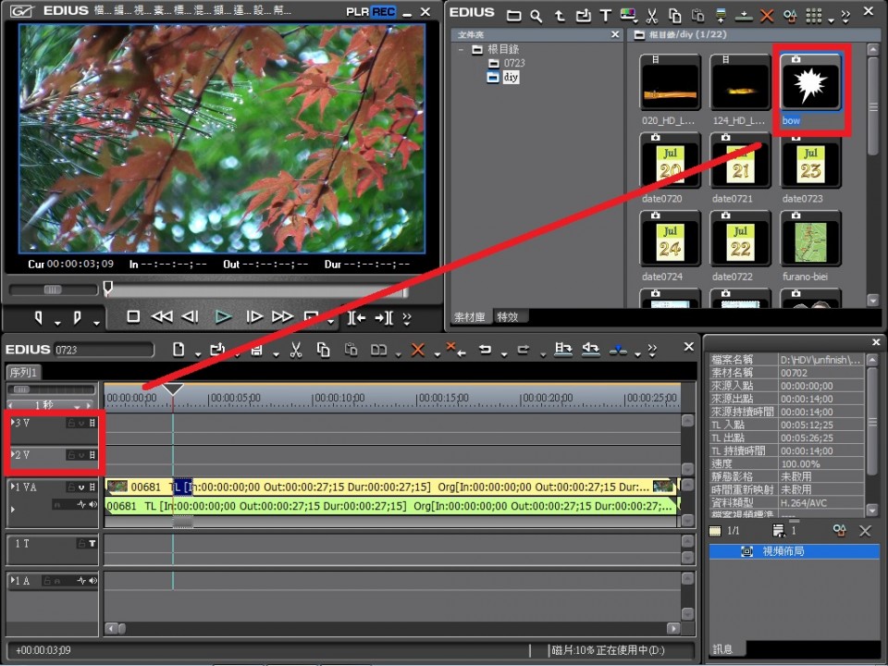
Task: Toggle the lock on track 3 V
Action: pyautogui.click(x=70, y=423)
